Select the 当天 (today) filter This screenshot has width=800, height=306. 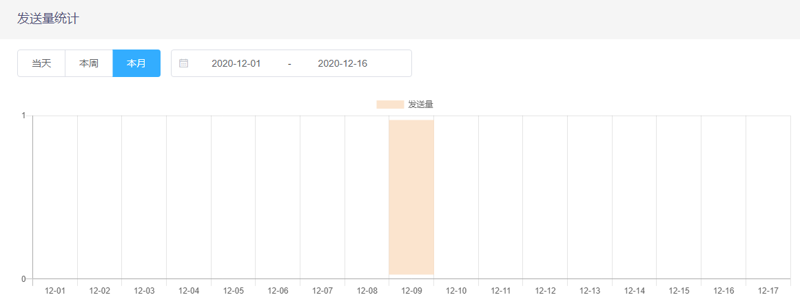pyautogui.click(x=41, y=63)
